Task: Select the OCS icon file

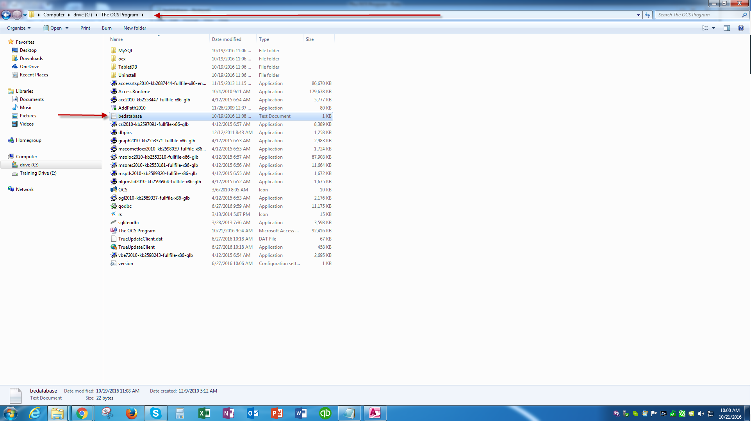Action: pyautogui.click(x=123, y=190)
